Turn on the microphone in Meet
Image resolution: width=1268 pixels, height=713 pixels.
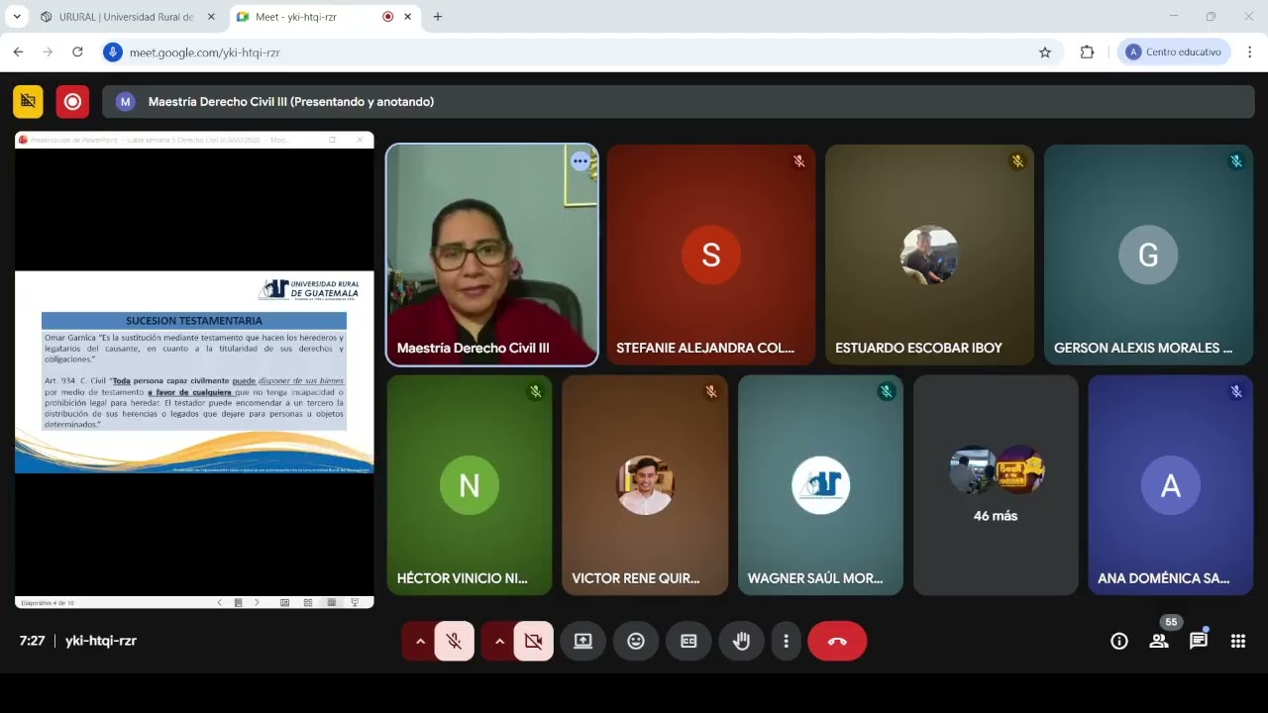(x=455, y=641)
